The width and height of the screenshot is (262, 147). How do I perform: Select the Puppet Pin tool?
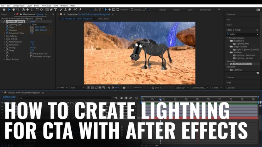[x=80, y=10]
